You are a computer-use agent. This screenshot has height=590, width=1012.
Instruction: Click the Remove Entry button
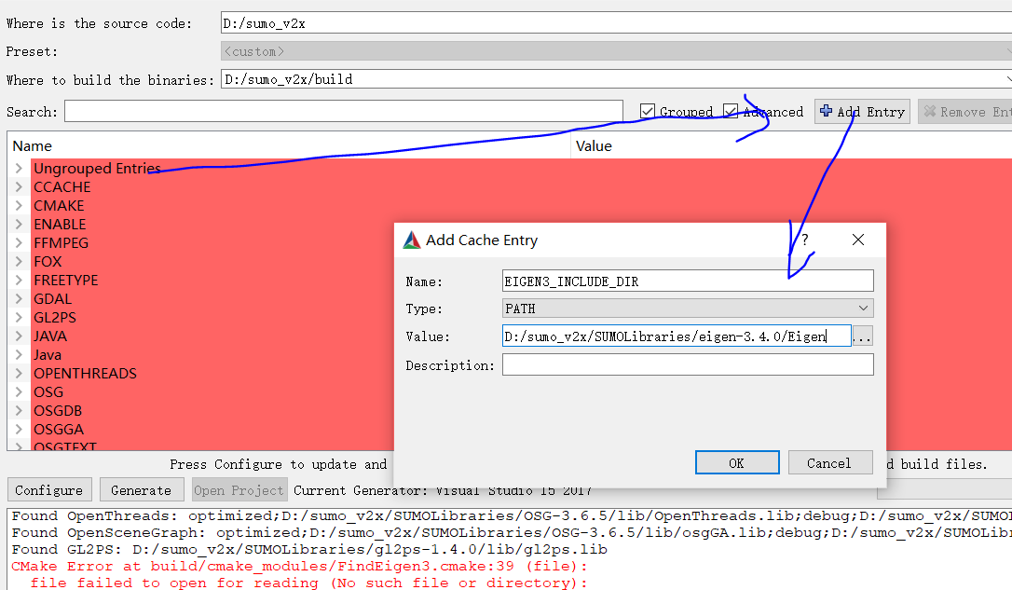click(x=964, y=112)
